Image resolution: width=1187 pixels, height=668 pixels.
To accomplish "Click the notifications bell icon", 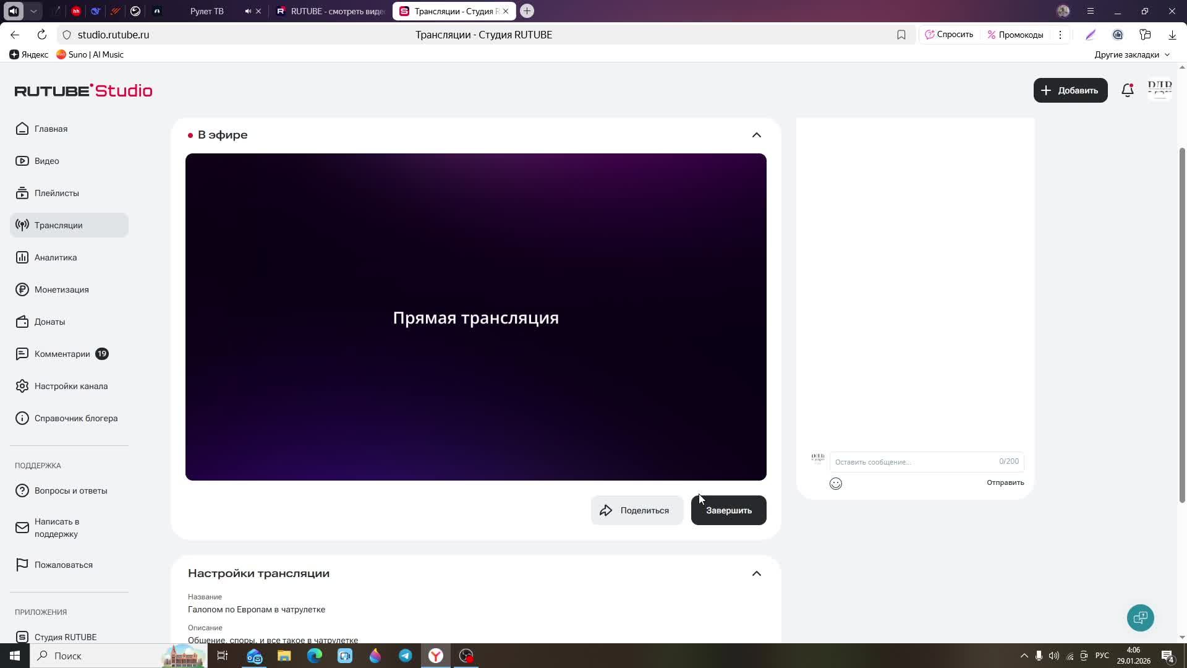I will 1127,90.
